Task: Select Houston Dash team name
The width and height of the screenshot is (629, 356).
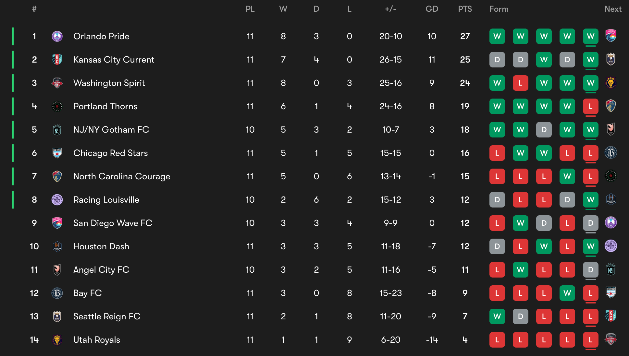Action: pyautogui.click(x=101, y=246)
